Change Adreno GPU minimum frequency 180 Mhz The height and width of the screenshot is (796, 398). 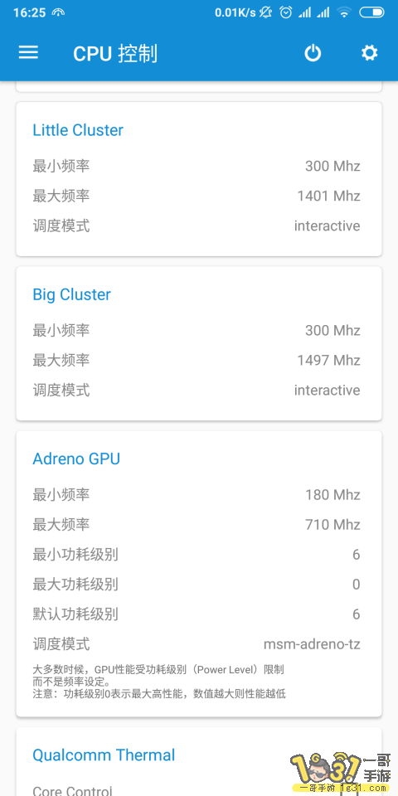coord(199,494)
